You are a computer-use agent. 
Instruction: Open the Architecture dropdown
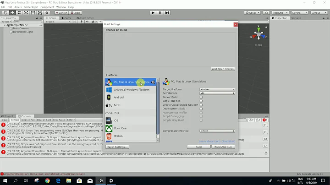point(217,93)
